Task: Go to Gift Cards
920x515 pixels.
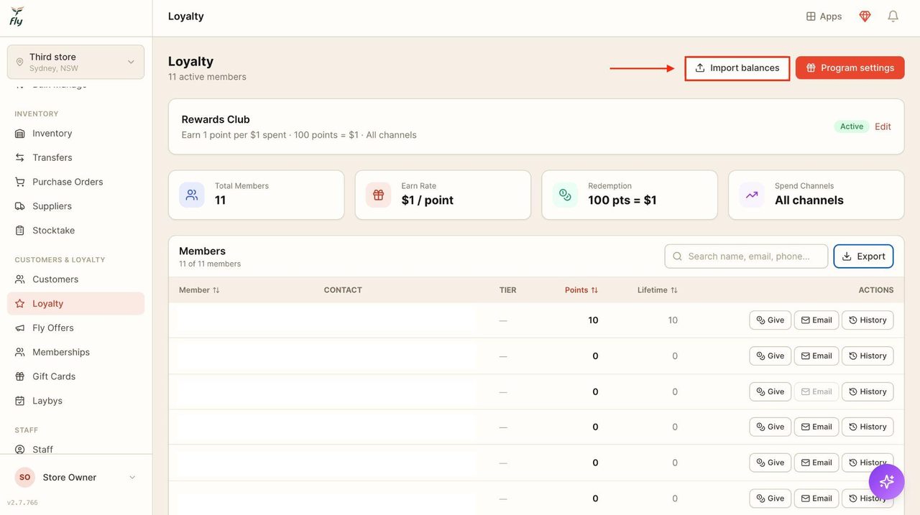Action: click(75, 376)
